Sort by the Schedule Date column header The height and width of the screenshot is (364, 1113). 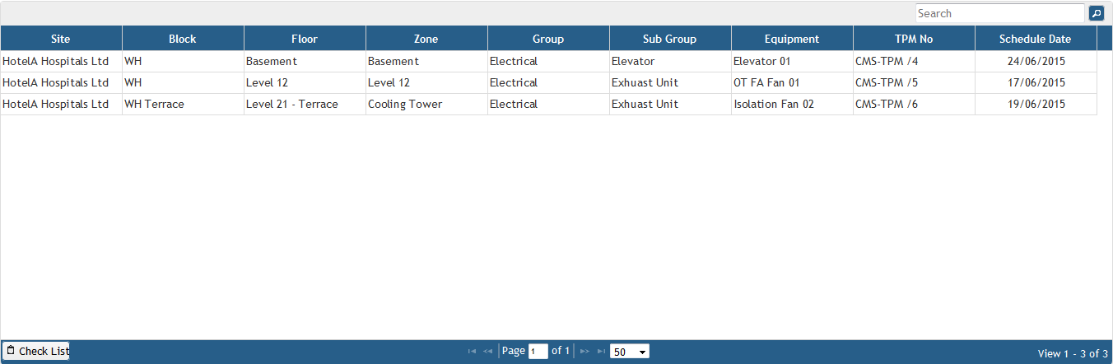coord(1036,39)
